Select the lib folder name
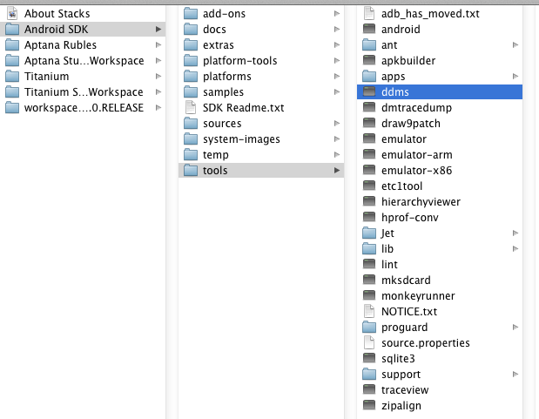The width and height of the screenshot is (539, 419). [x=387, y=249]
